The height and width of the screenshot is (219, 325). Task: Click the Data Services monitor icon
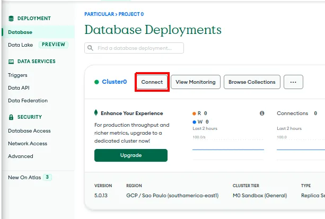click(11, 62)
